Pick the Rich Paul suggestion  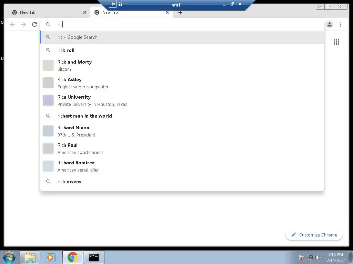tap(182, 148)
